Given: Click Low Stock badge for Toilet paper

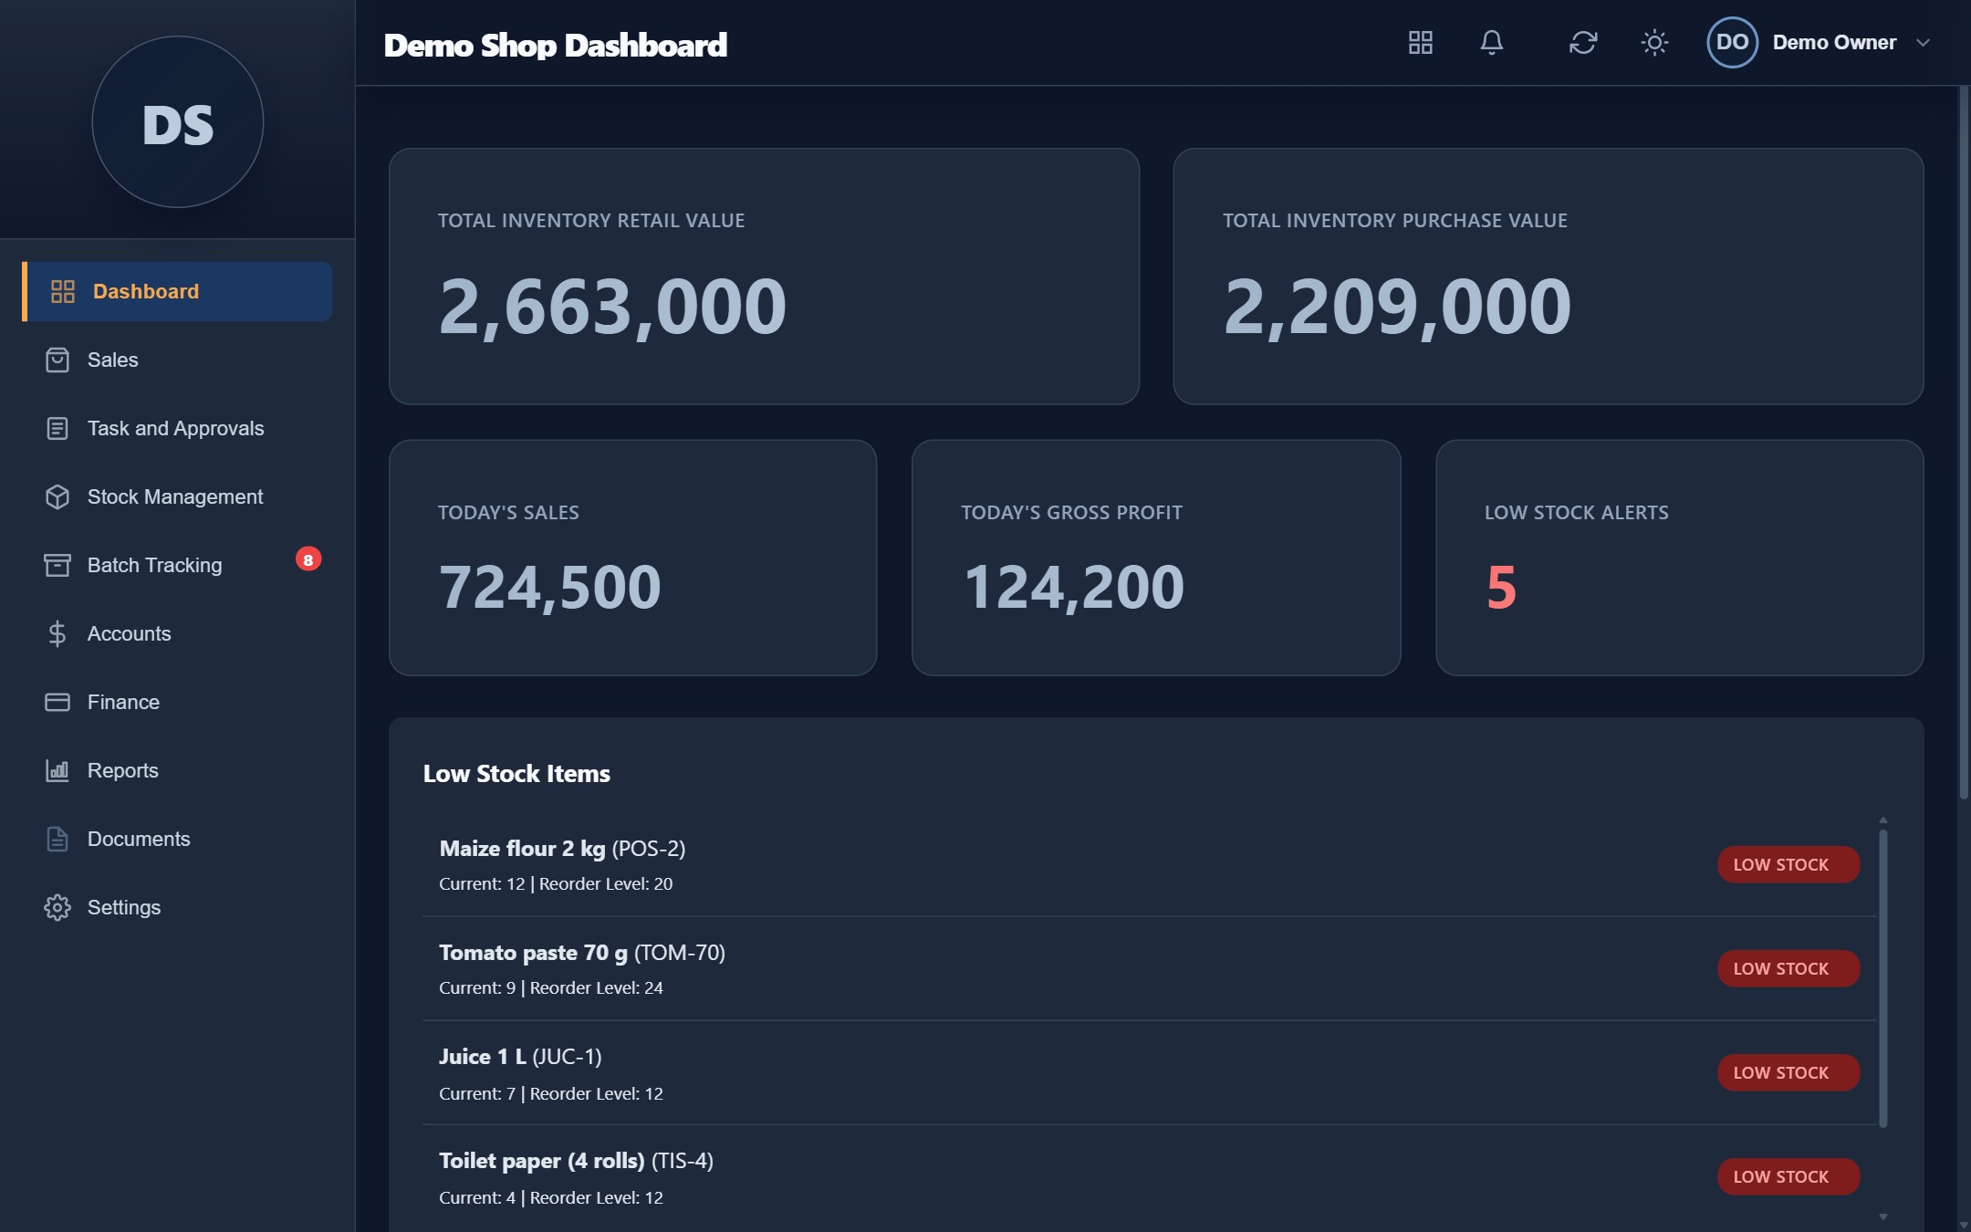Looking at the screenshot, I should (x=1788, y=1176).
